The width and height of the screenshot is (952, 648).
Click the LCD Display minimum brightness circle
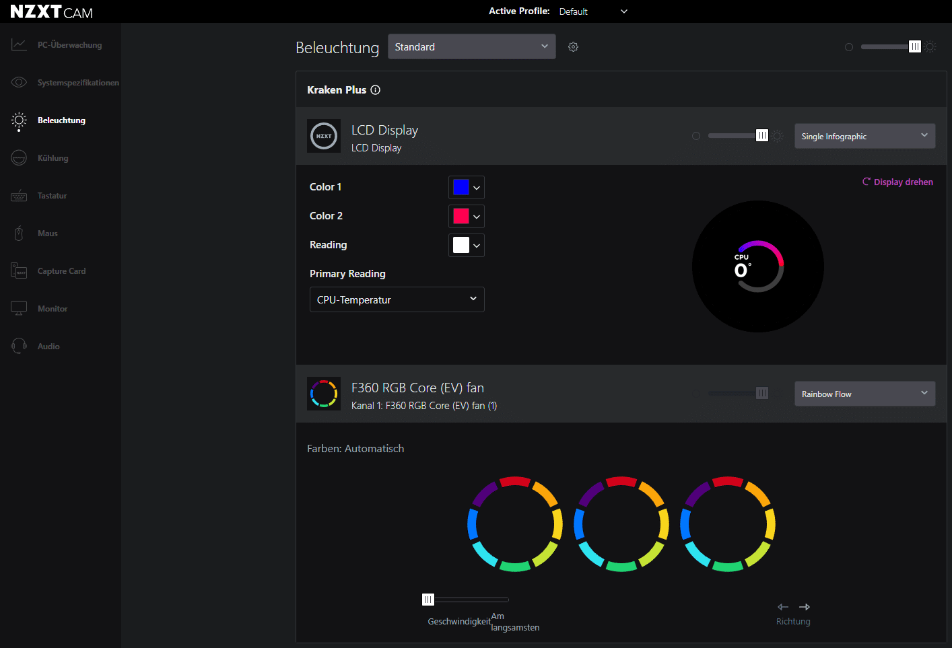(696, 136)
